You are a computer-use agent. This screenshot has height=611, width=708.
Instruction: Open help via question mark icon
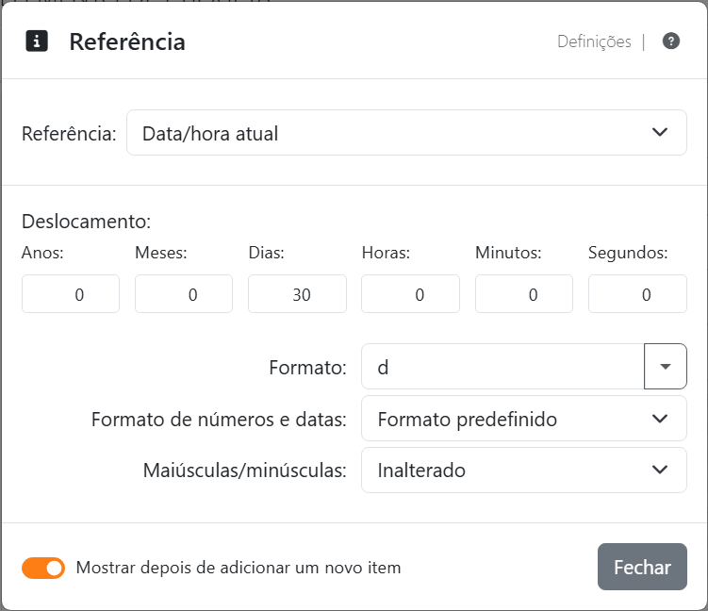671,41
